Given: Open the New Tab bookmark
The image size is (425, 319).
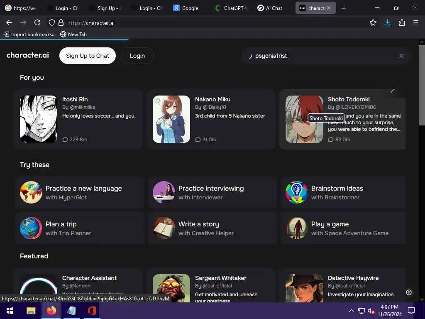Looking at the screenshot, I should (x=73, y=34).
